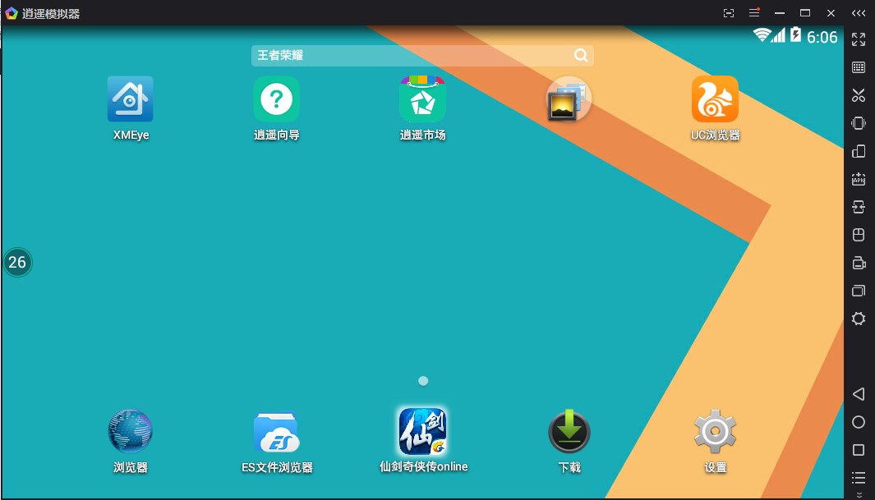Launch UC浏览器

tap(715, 99)
